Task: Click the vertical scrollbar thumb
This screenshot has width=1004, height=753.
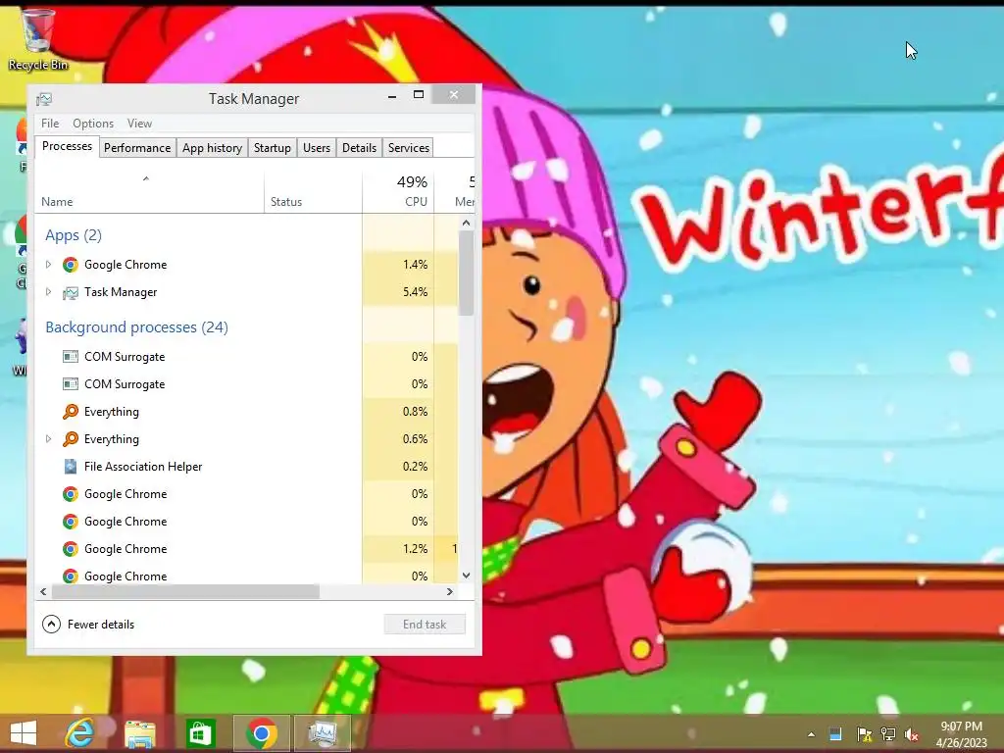Action: click(466, 274)
